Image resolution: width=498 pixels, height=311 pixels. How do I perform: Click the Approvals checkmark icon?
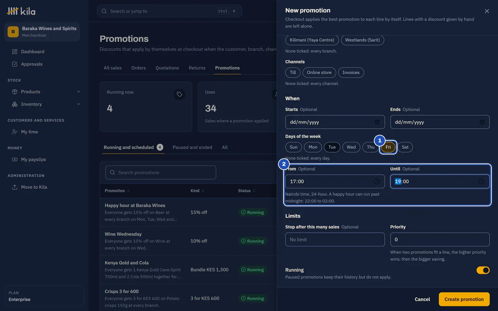pos(15,64)
